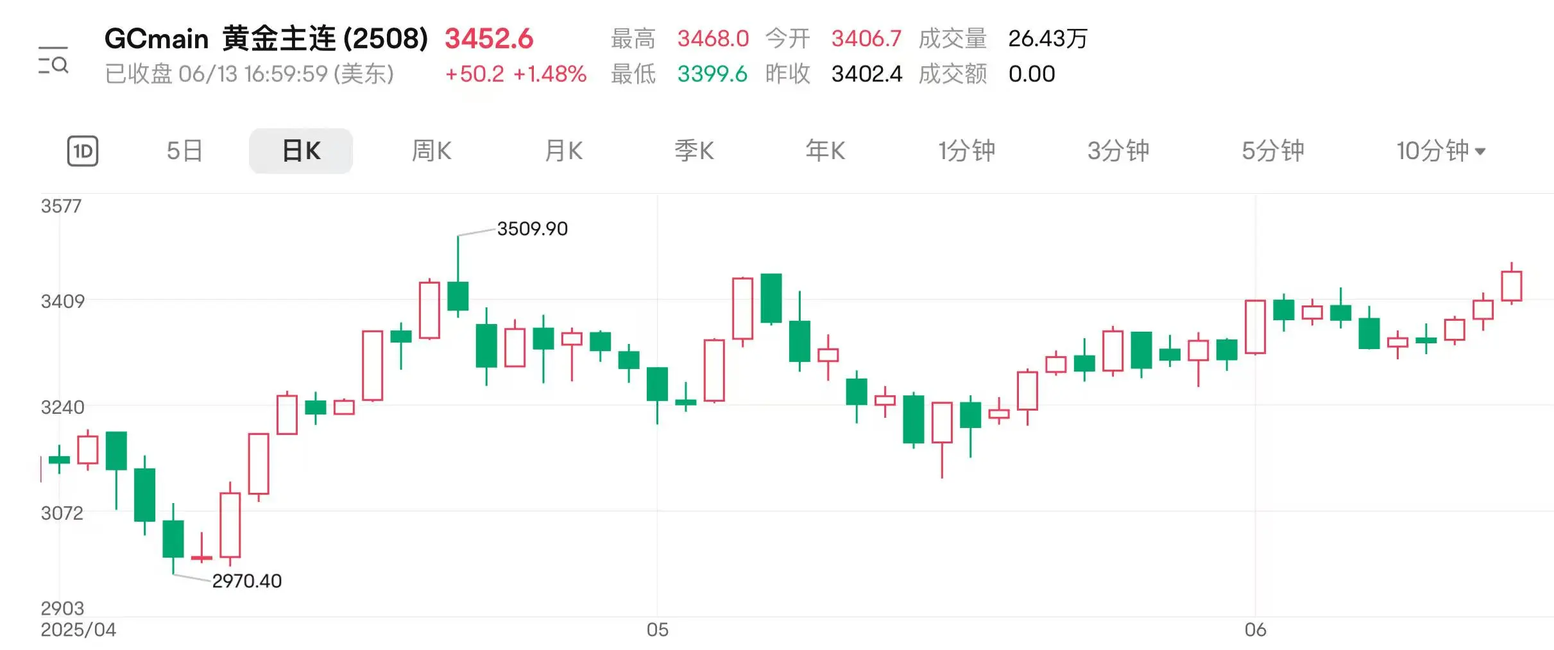Click the tallest green candle near 3509.90
The width and height of the screenshot is (1554, 650).
[458, 295]
